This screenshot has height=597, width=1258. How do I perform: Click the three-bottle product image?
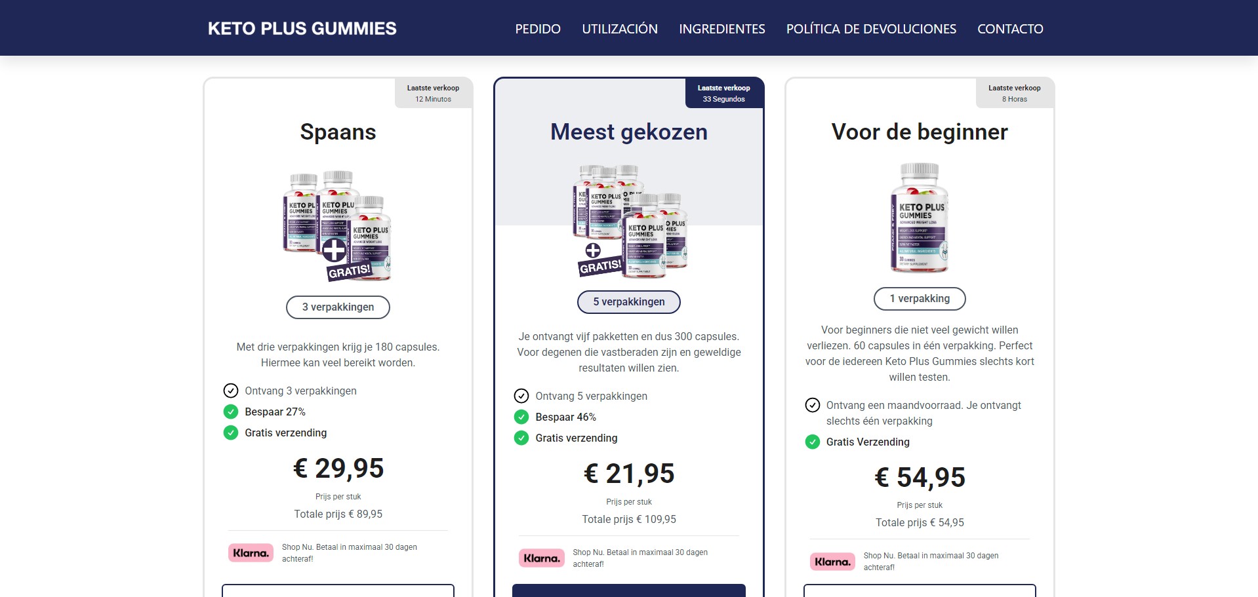338,226
